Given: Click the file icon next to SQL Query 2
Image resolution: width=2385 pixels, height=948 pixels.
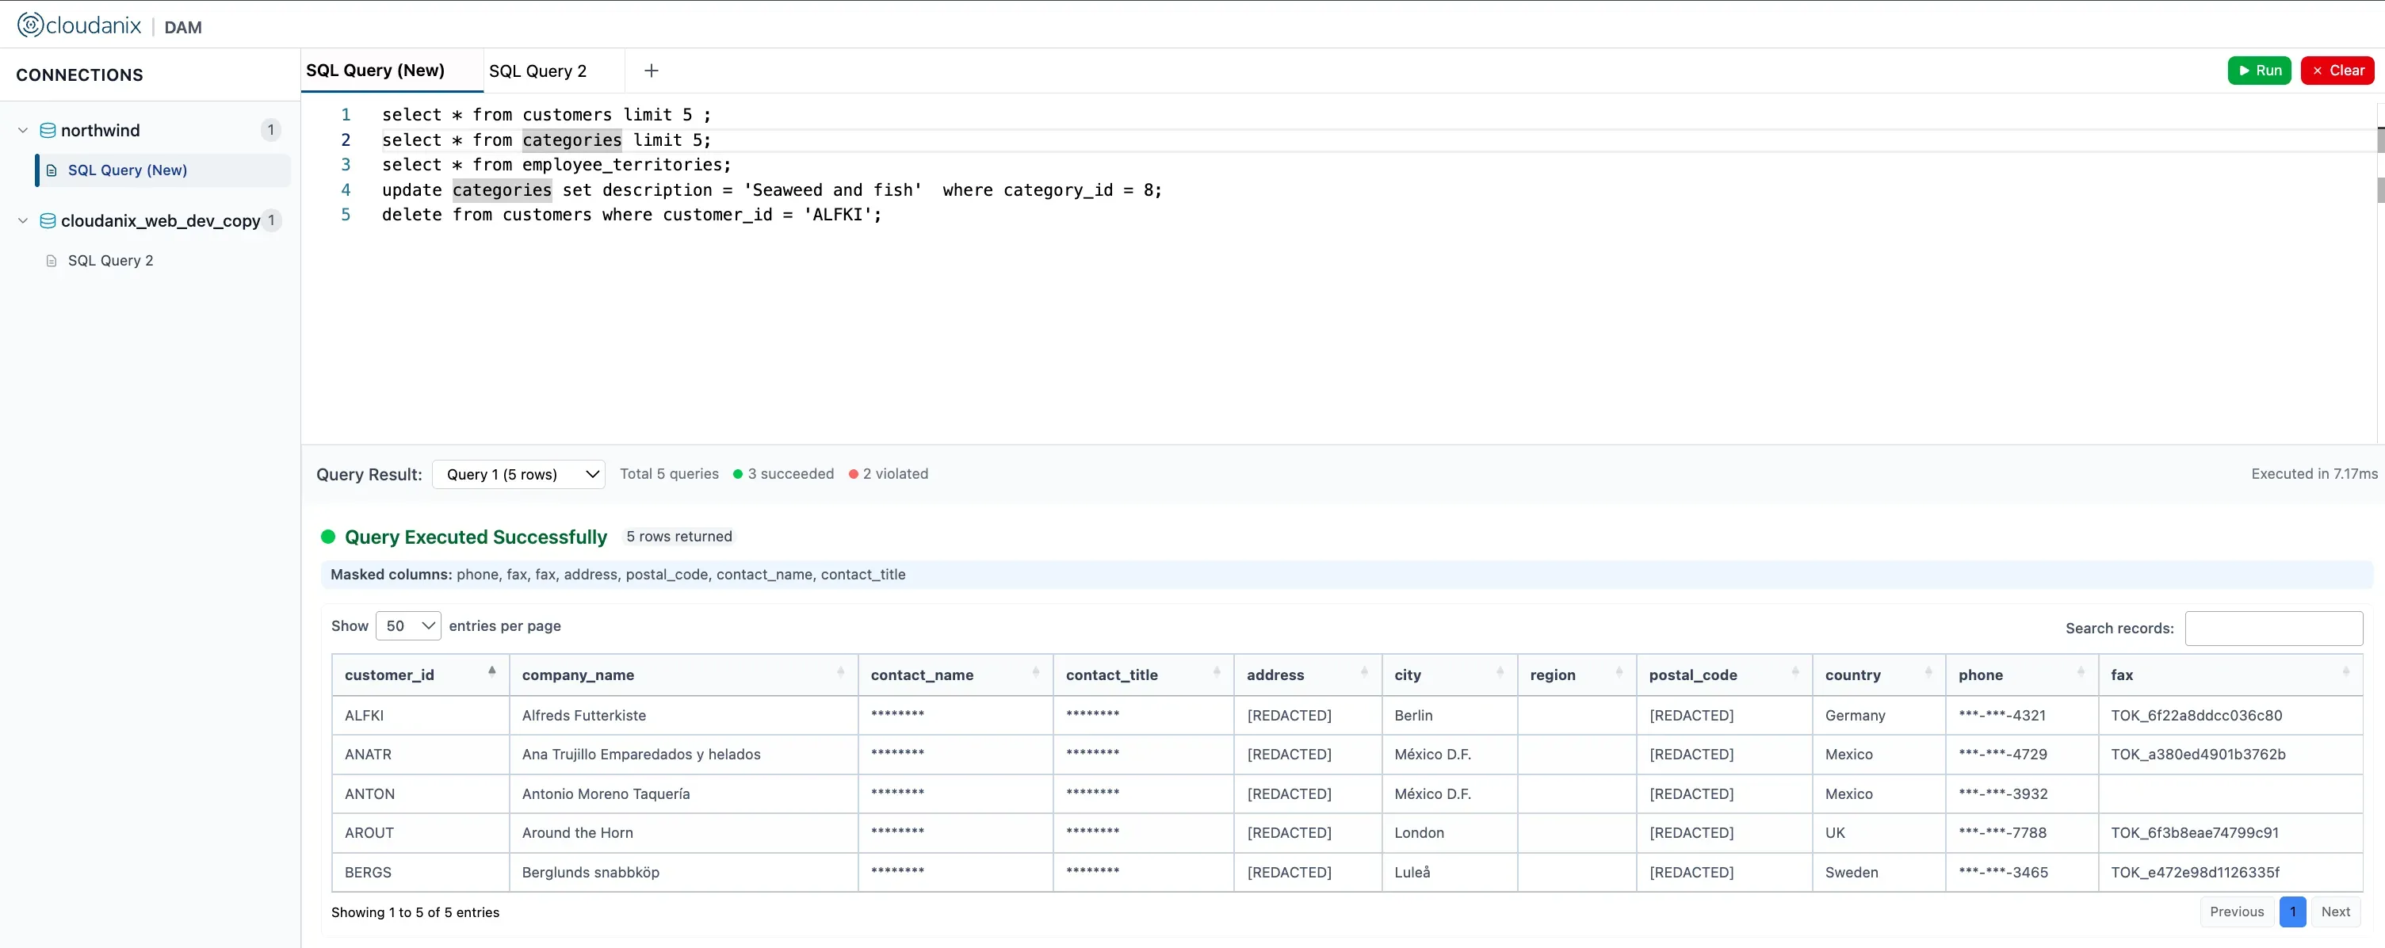Looking at the screenshot, I should pos(52,260).
